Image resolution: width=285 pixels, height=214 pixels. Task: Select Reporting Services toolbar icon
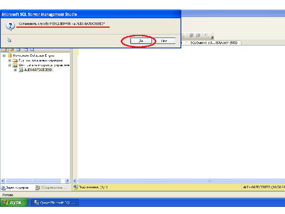pos(18,50)
